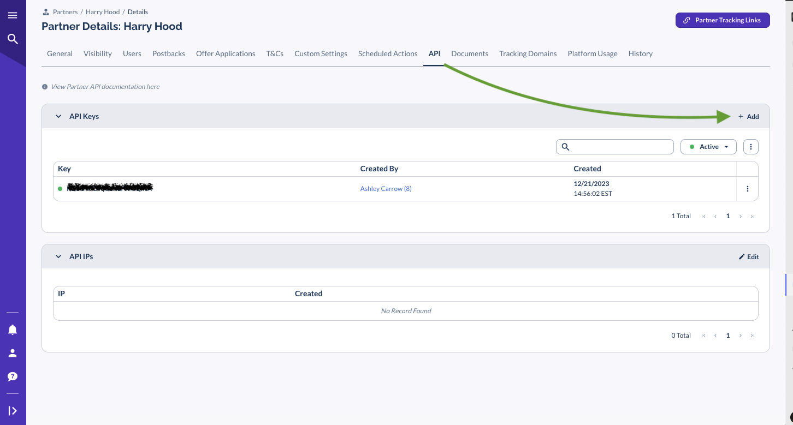793x425 pixels.
Task: Click the magnifier icon in the search box
Action: coord(565,147)
